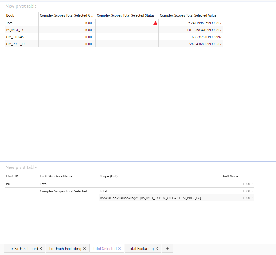The width and height of the screenshot is (276, 255).
Task: Switch to the For Each Excluding tab
Action: (x=65, y=249)
